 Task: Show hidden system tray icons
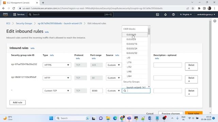[172, 118]
